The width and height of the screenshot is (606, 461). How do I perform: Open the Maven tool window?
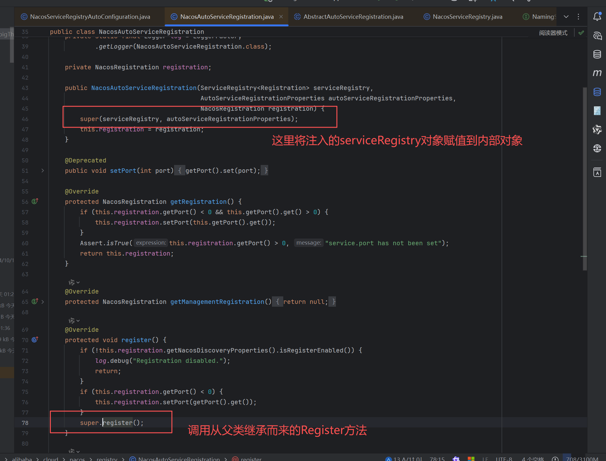(597, 73)
